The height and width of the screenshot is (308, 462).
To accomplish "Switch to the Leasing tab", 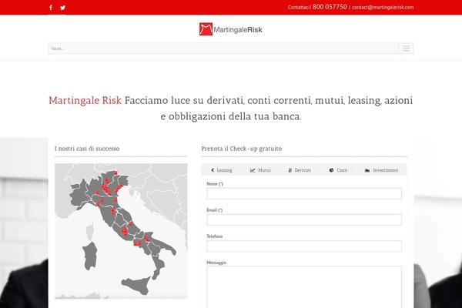I will pyautogui.click(x=222, y=170).
